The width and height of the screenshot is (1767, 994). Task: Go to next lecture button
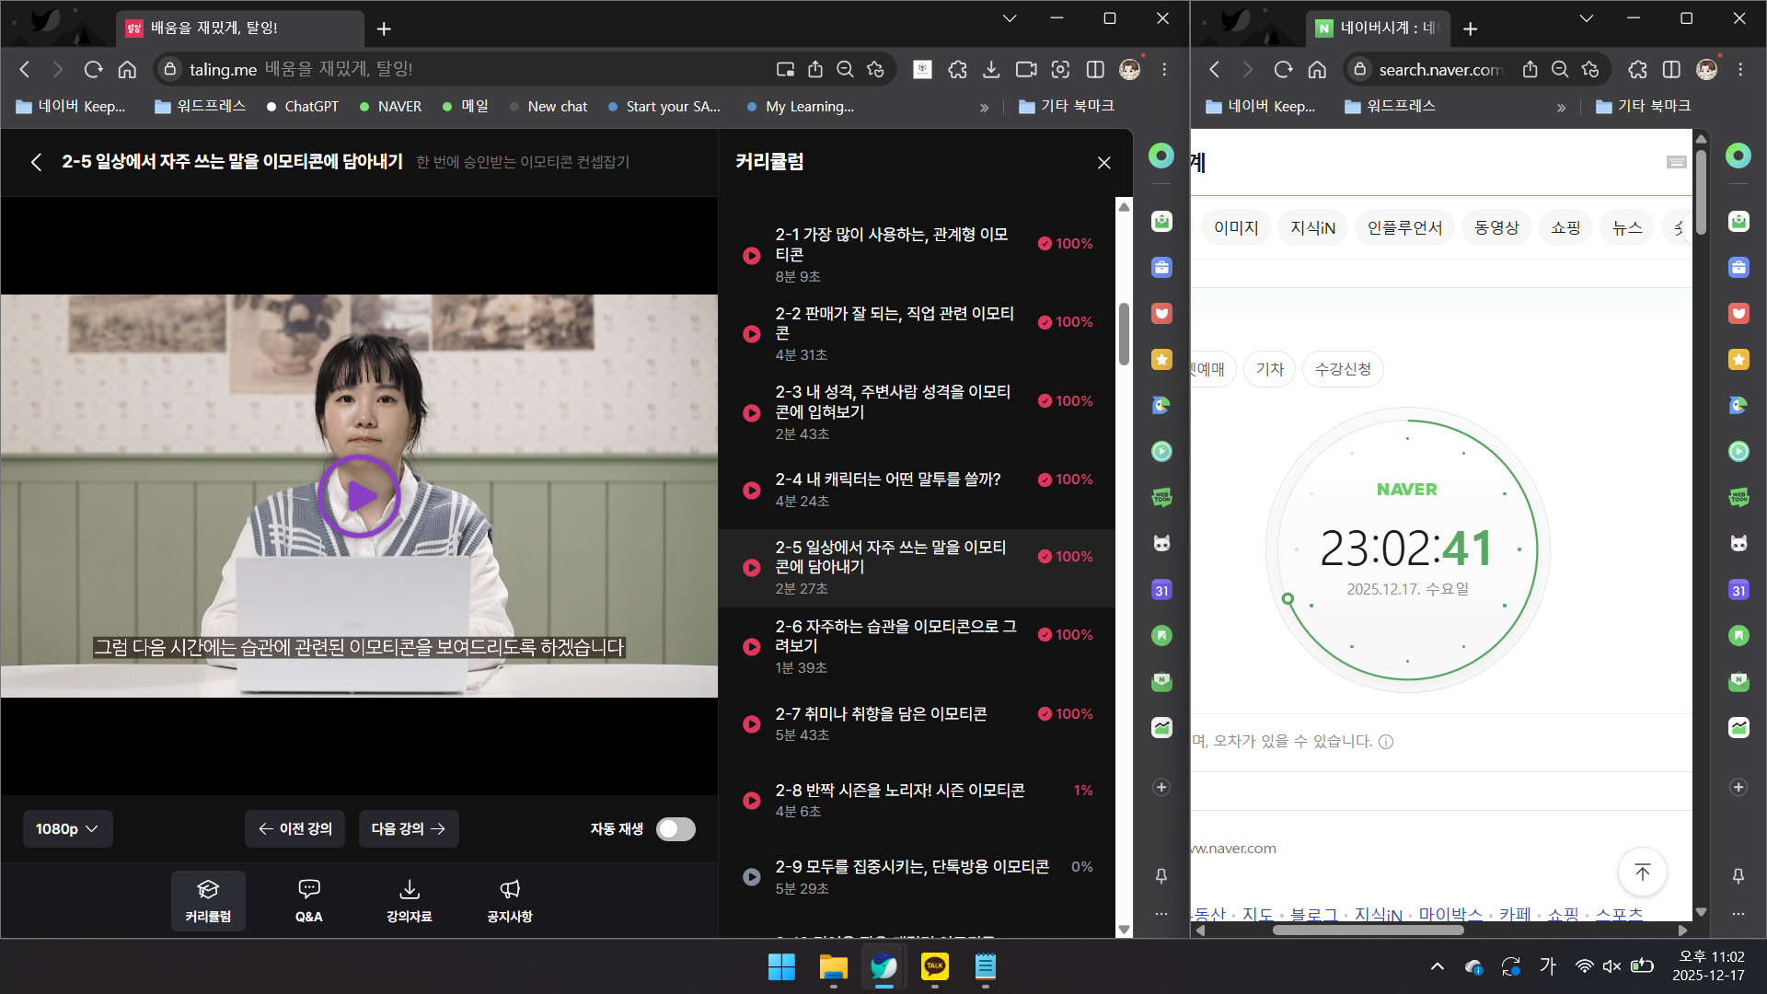[x=408, y=829]
